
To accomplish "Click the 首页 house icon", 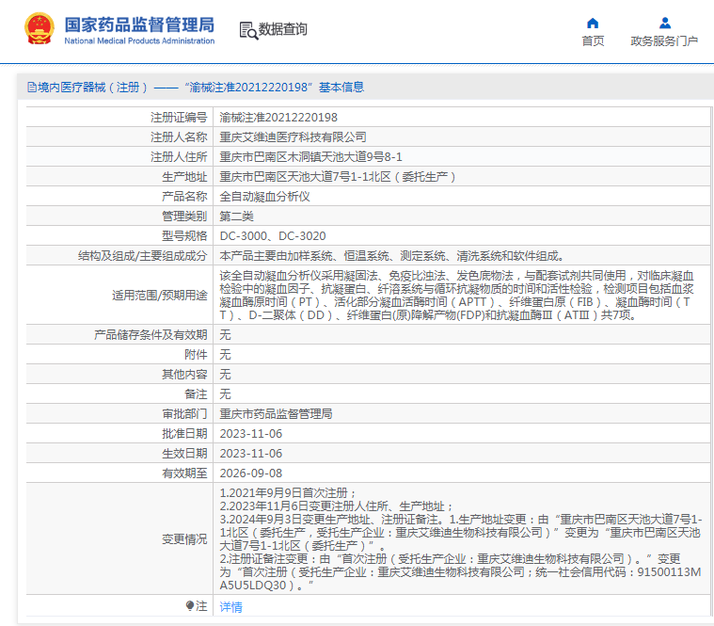I will pyautogui.click(x=593, y=23).
